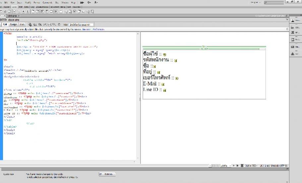The height and width of the screenshot is (183, 302).
Task: Insert a File Field form element
Action: pyautogui.click(x=47, y=12)
